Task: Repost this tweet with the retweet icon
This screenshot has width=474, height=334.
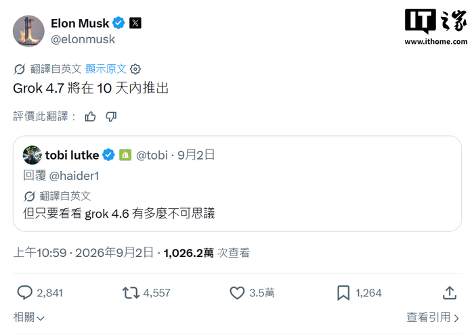Action: click(x=131, y=293)
